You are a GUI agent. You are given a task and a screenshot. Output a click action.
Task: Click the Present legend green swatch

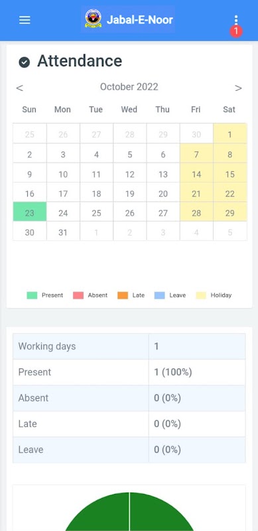tap(32, 295)
